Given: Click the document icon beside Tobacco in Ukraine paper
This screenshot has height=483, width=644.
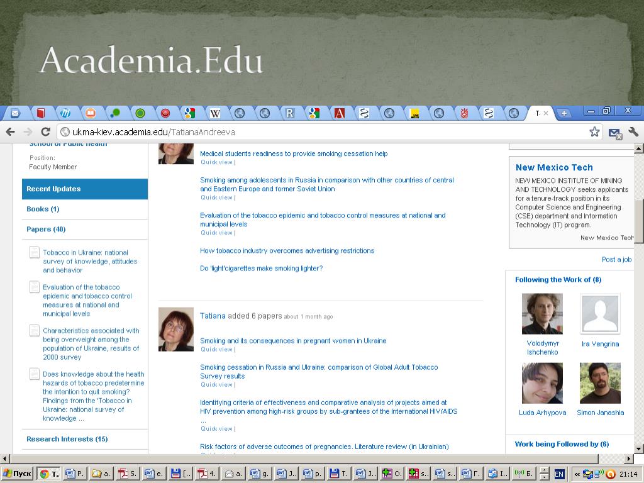Looking at the screenshot, I should click(x=35, y=252).
